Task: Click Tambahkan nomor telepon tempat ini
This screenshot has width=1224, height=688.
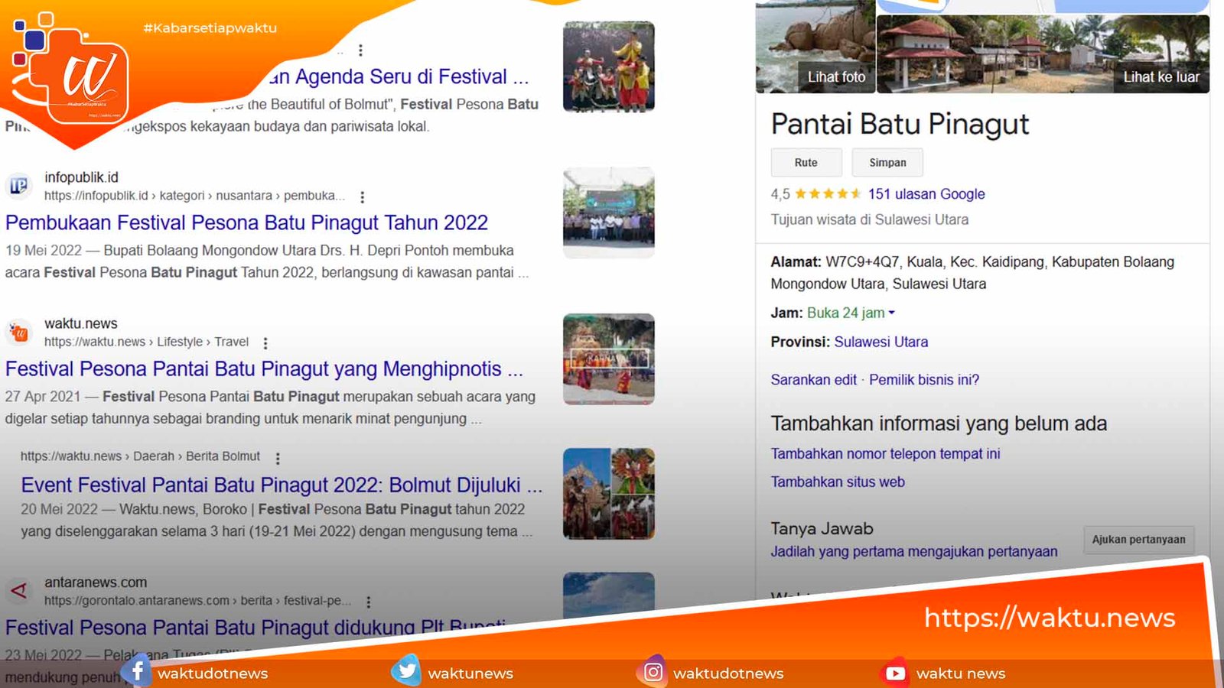Action: click(x=885, y=454)
